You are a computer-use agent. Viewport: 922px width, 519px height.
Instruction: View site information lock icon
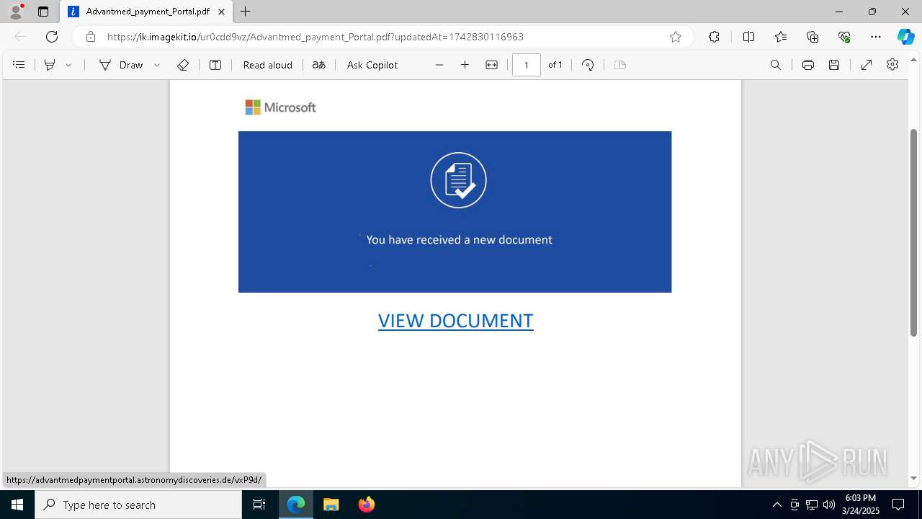90,37
